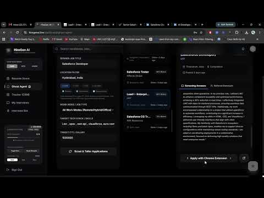Screen dimensions: 264x198
Task: Switch to the Screening Answers tab
Action: tap(194, 86)
